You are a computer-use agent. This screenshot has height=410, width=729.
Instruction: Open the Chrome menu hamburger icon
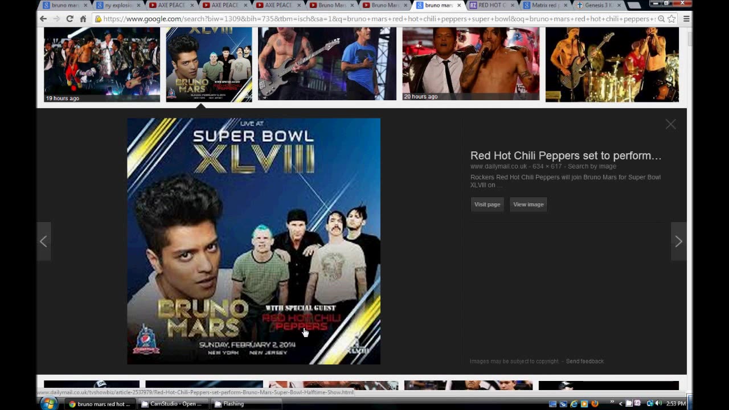point(686,19)
